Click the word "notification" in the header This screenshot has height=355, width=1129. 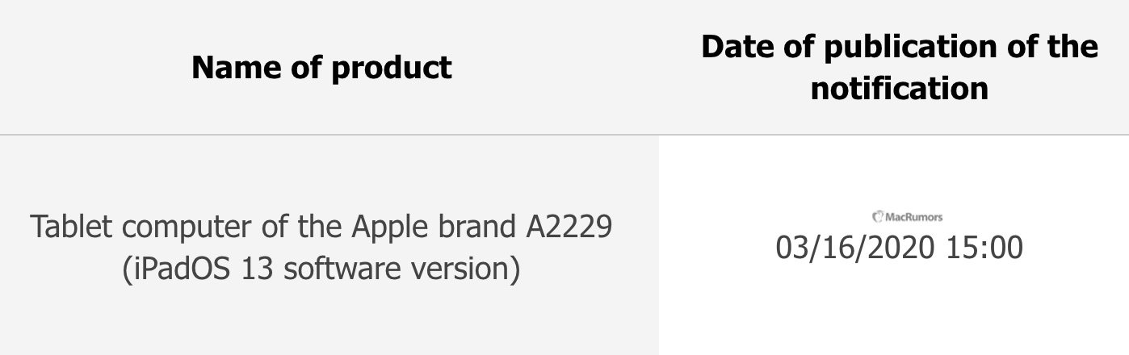[x=899, y=88]
